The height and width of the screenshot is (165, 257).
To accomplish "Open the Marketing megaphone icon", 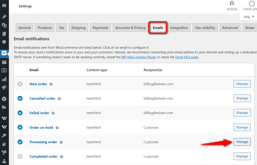I will [4, 87].
